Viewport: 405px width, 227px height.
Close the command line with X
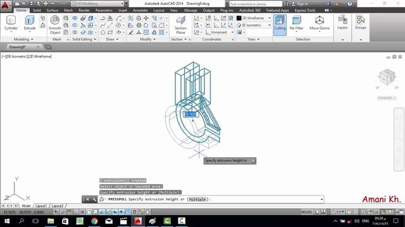point(87,199)
